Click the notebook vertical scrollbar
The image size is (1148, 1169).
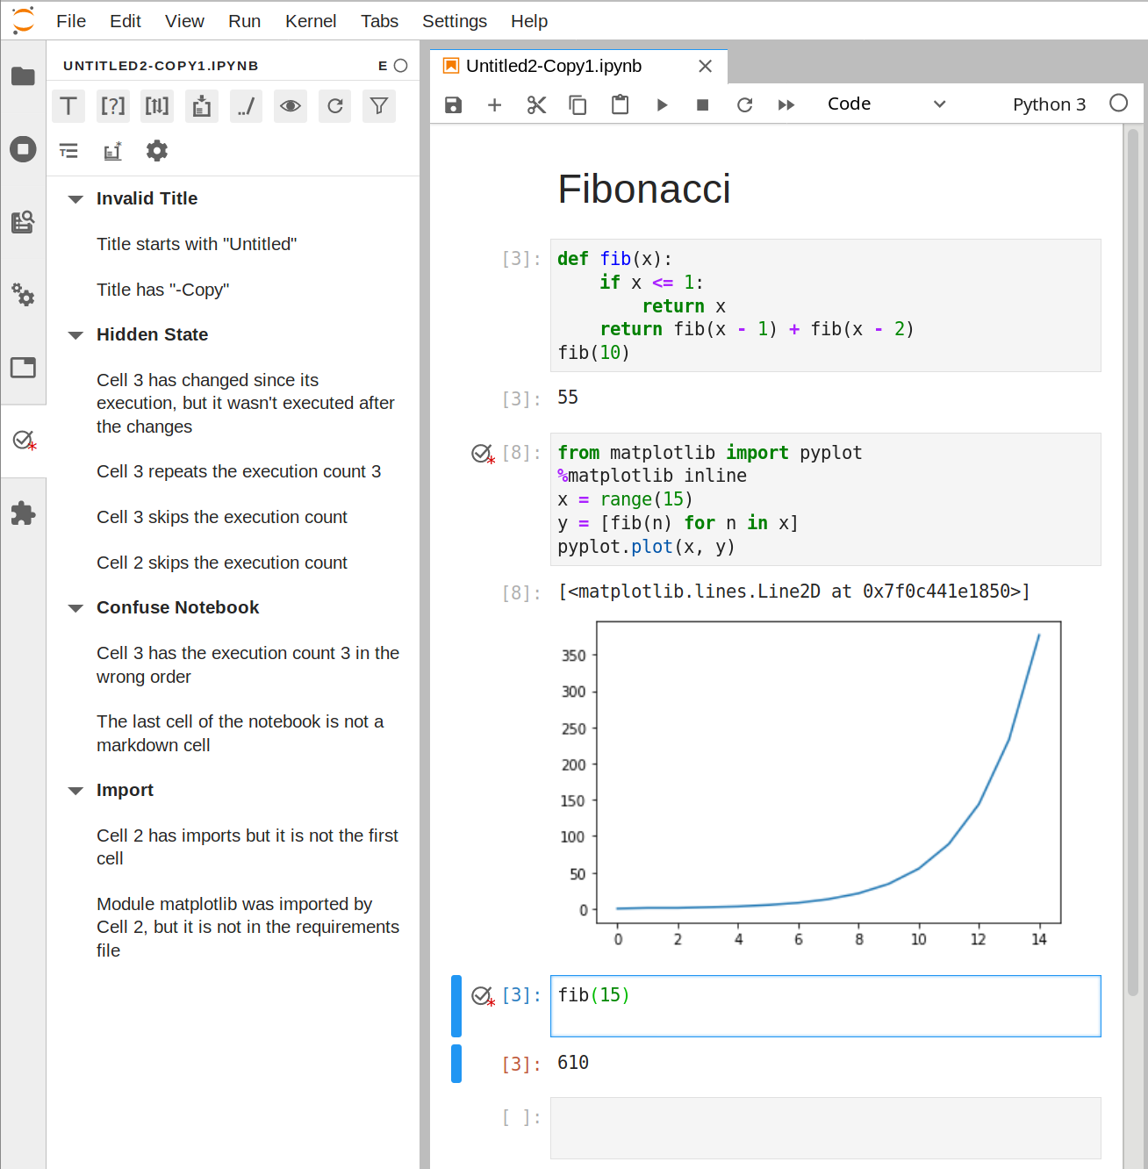(1133, 562)
